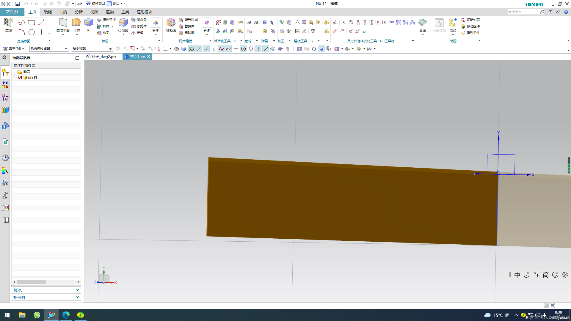The height and width of the screenshot is (321, 571).
Task: Select the rectangle sketch tool
Action: (32, 22)
